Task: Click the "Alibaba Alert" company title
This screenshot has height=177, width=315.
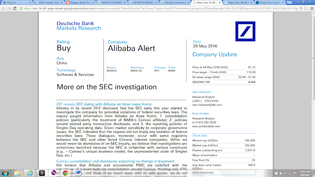Action: 131,48
